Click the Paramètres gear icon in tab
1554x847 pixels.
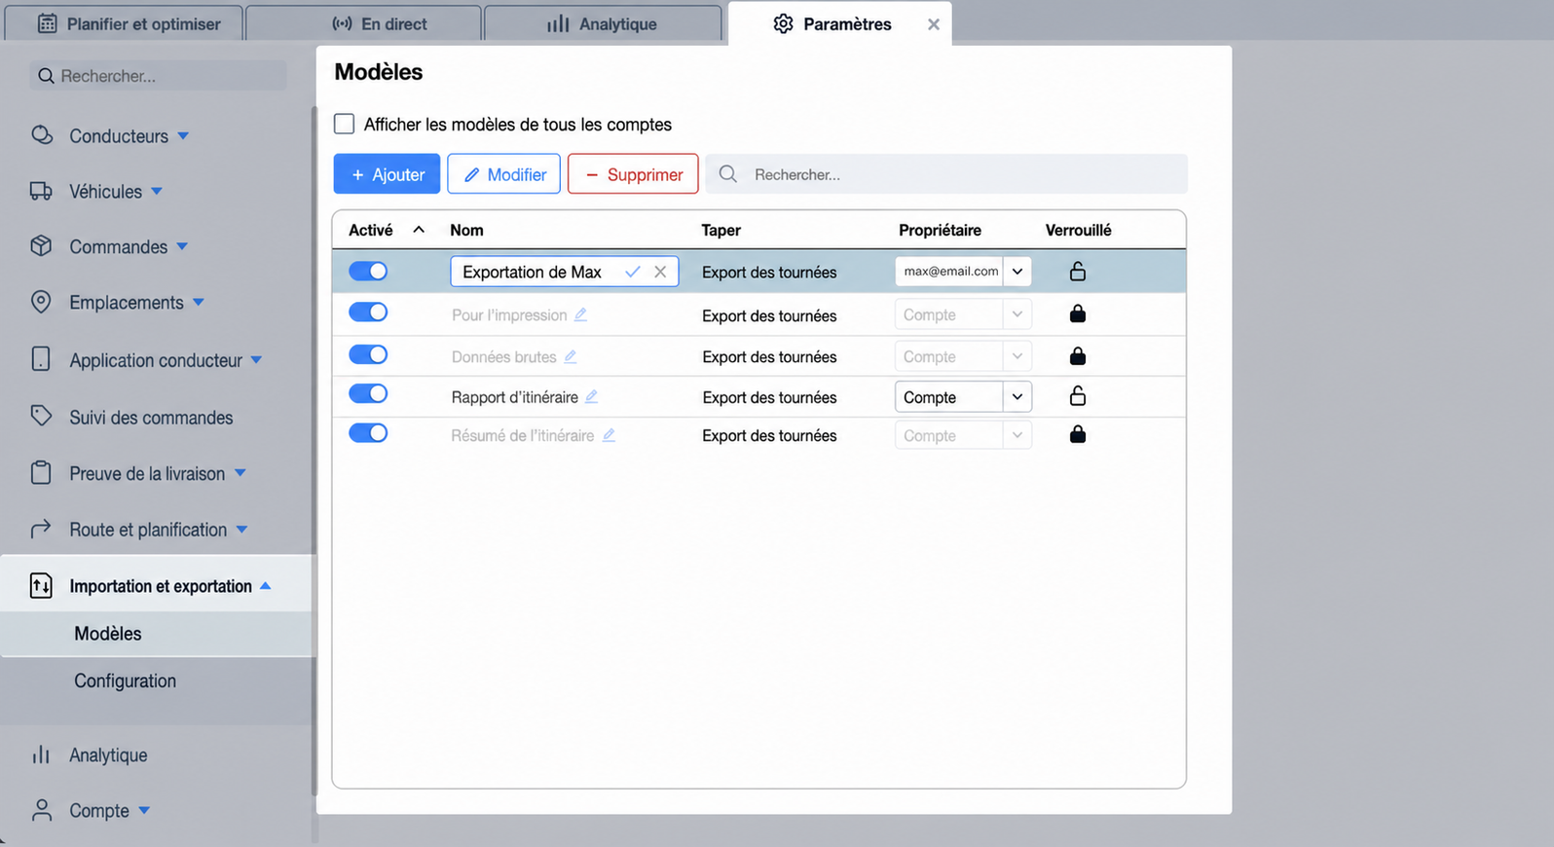coord(784,23)
